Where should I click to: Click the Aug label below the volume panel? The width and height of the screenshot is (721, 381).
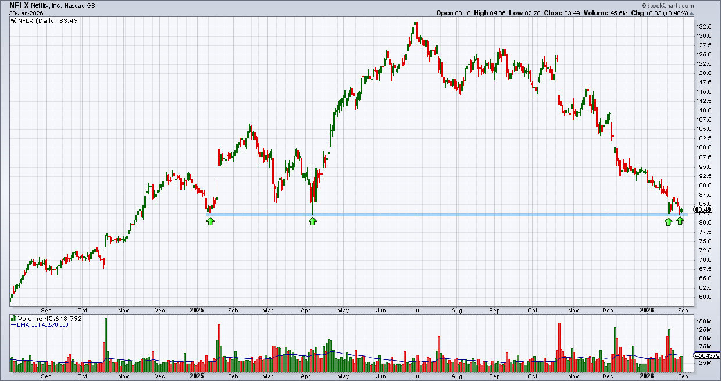coord(456,377)
